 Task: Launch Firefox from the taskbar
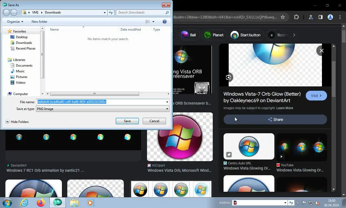point(41,203)
